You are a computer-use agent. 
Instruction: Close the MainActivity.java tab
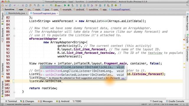[x=27, y=13]
